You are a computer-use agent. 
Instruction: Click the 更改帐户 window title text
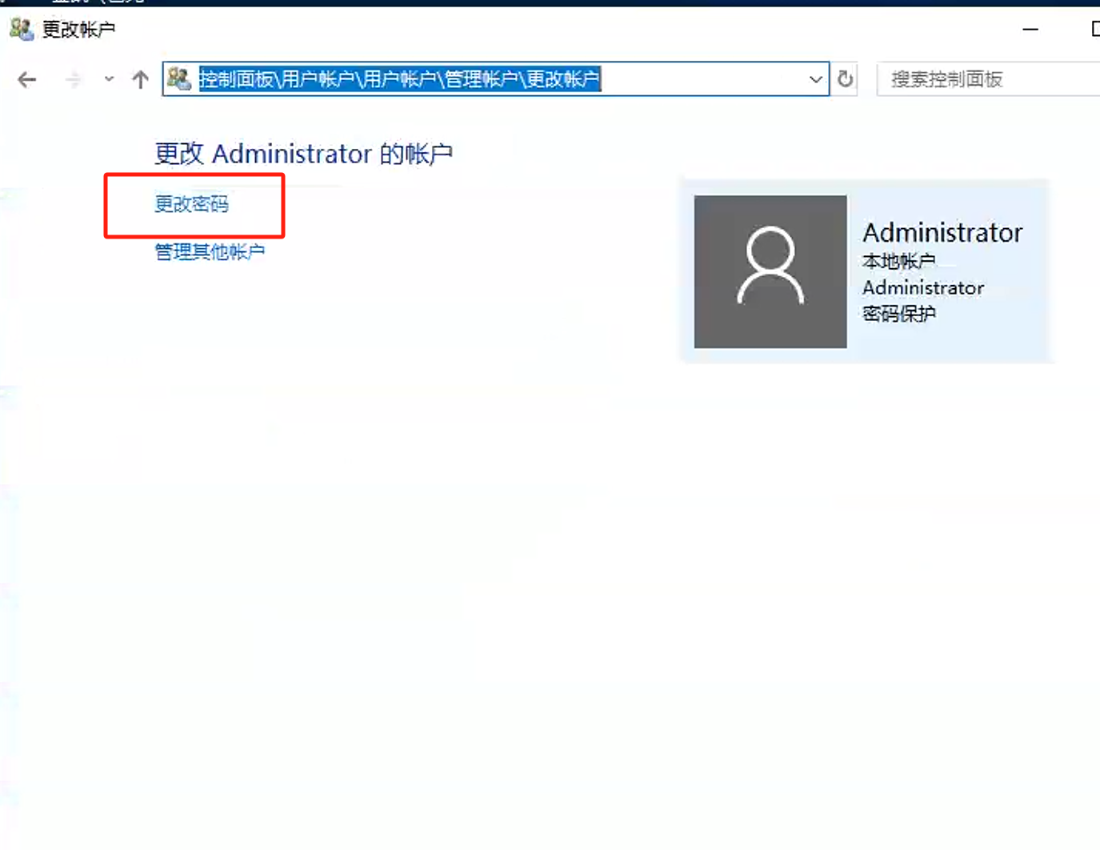point(78,30)
